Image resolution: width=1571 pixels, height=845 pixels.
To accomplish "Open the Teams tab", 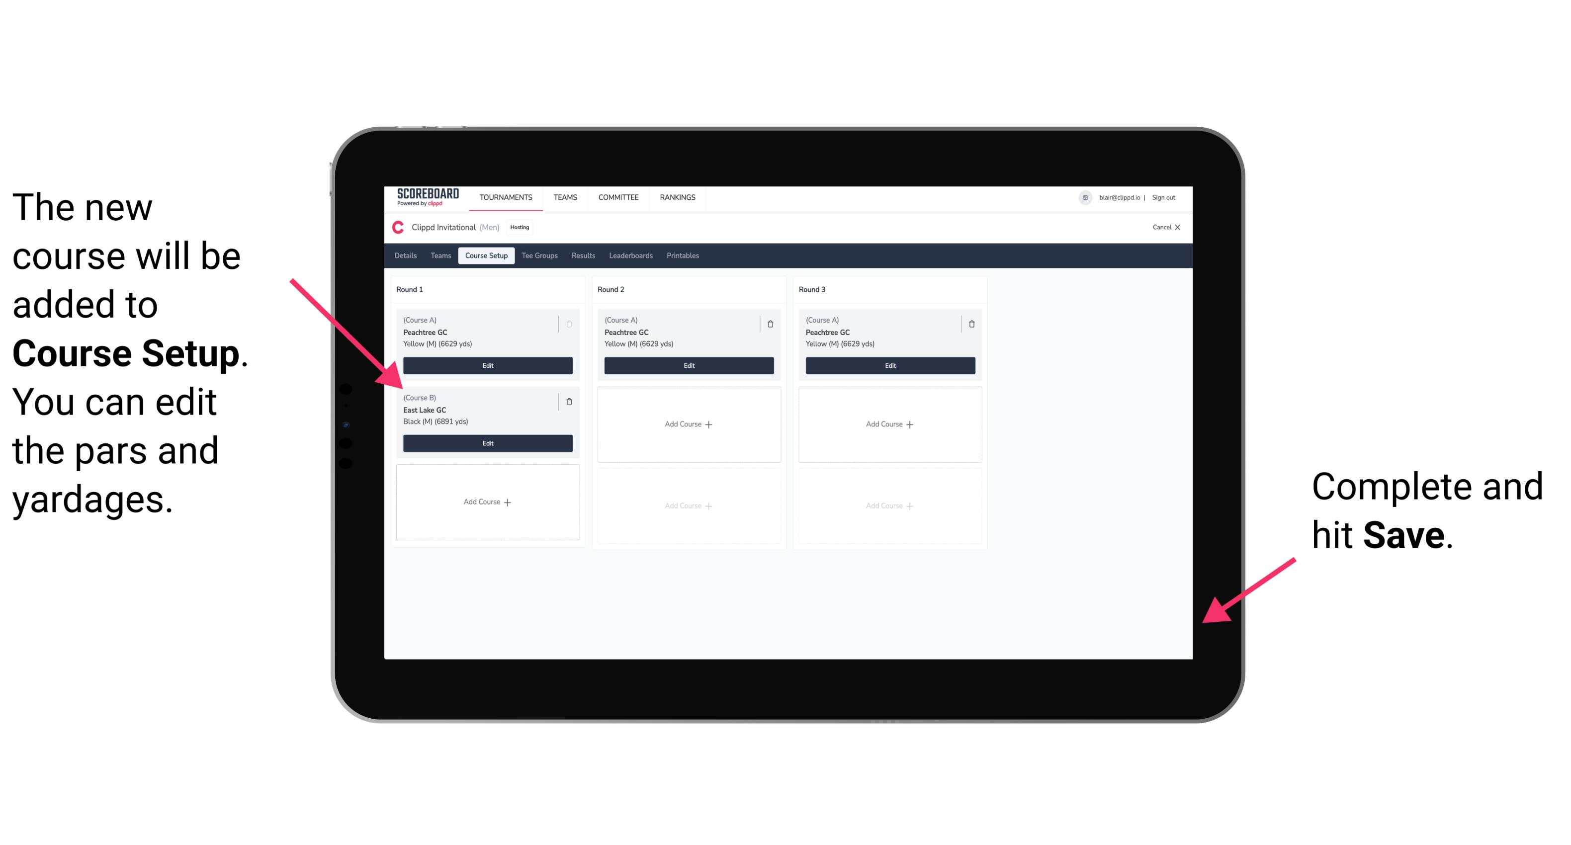I will (x=437, y=255).
